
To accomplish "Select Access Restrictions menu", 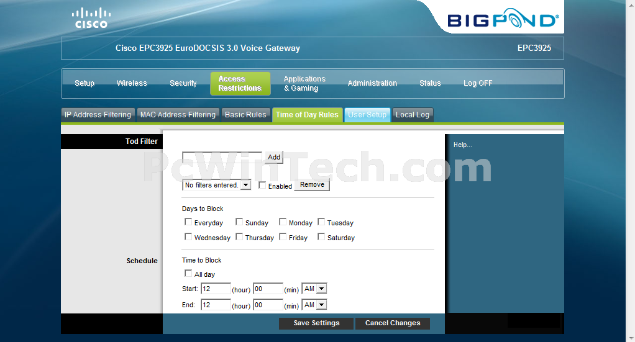I will click(240, 84).
